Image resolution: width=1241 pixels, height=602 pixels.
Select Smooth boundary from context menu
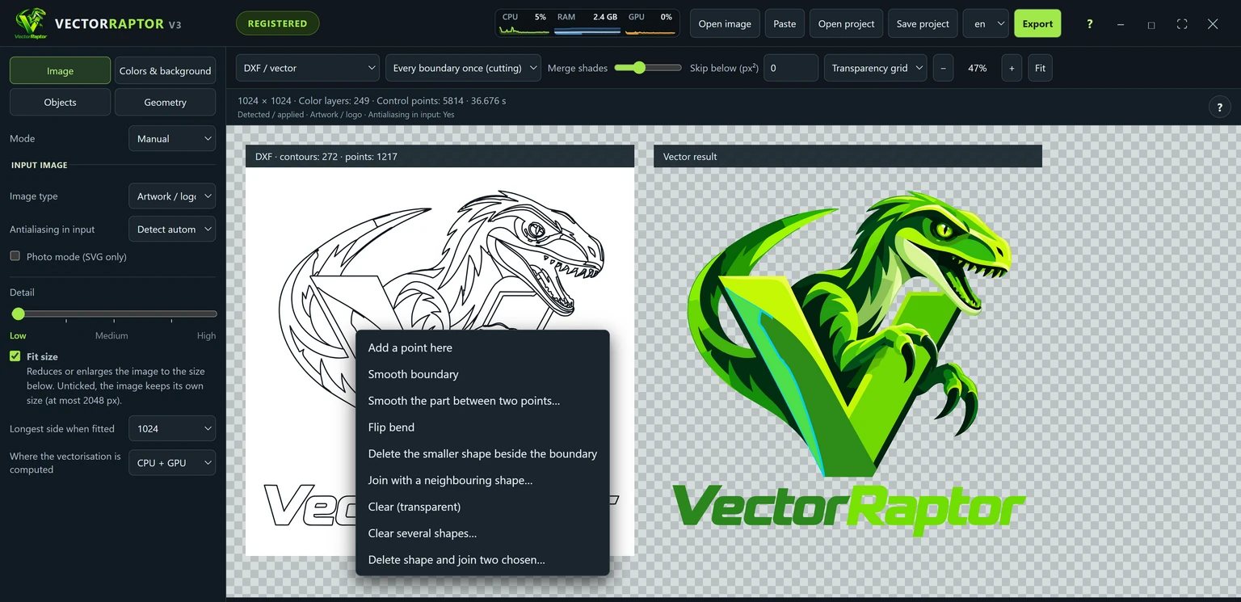tap(482, 374)
